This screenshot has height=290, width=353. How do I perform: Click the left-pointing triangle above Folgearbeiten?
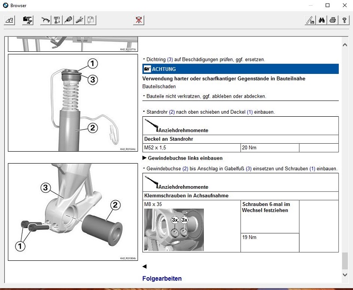pyautogui.click(x=144, y=267)
